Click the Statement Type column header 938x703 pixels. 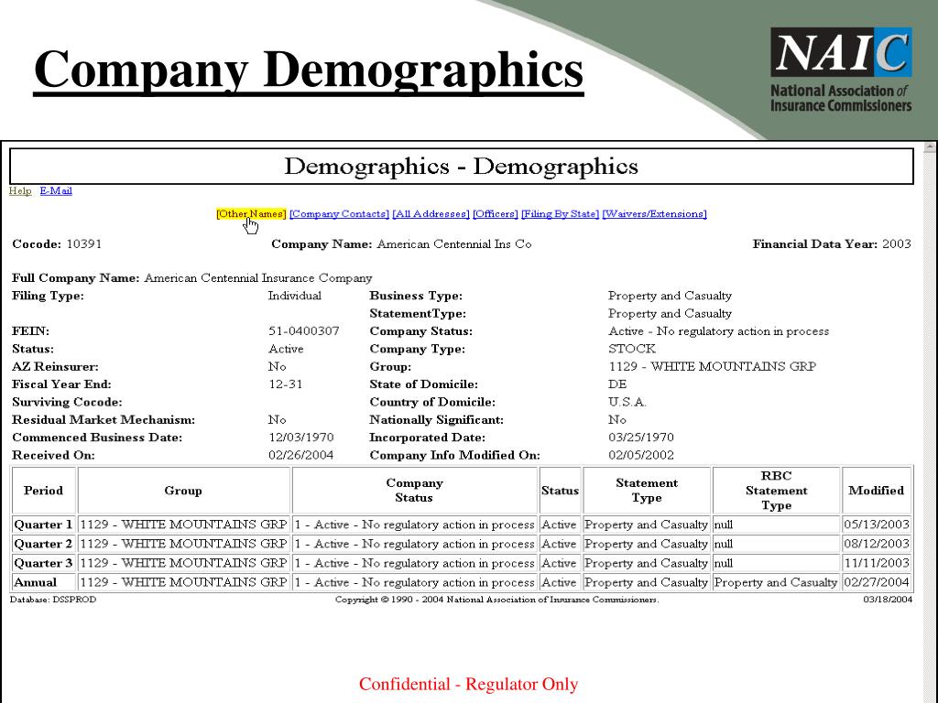(647, 491)
